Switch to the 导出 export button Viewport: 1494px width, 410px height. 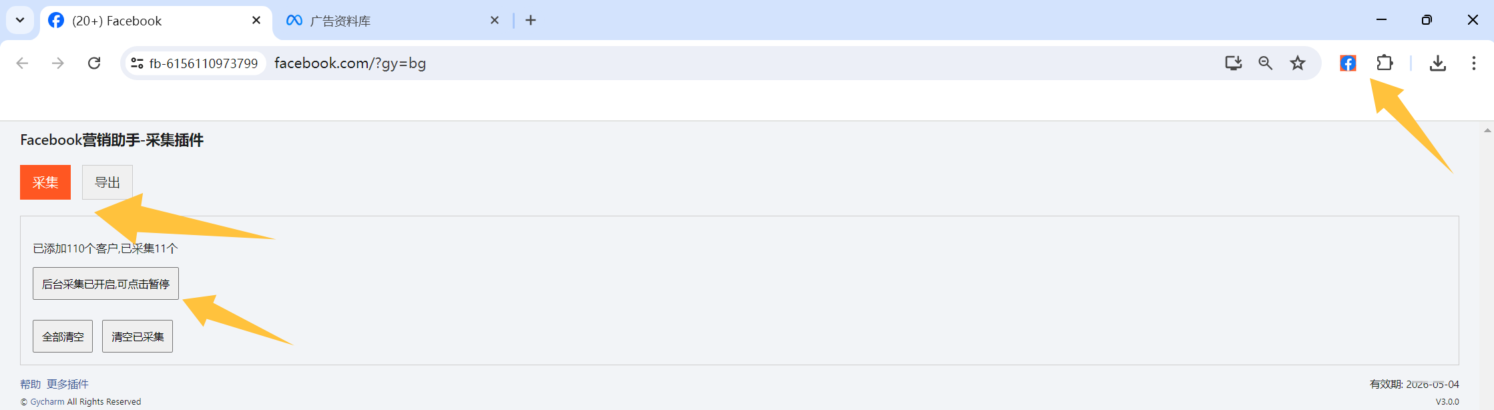tap(107, 182)
